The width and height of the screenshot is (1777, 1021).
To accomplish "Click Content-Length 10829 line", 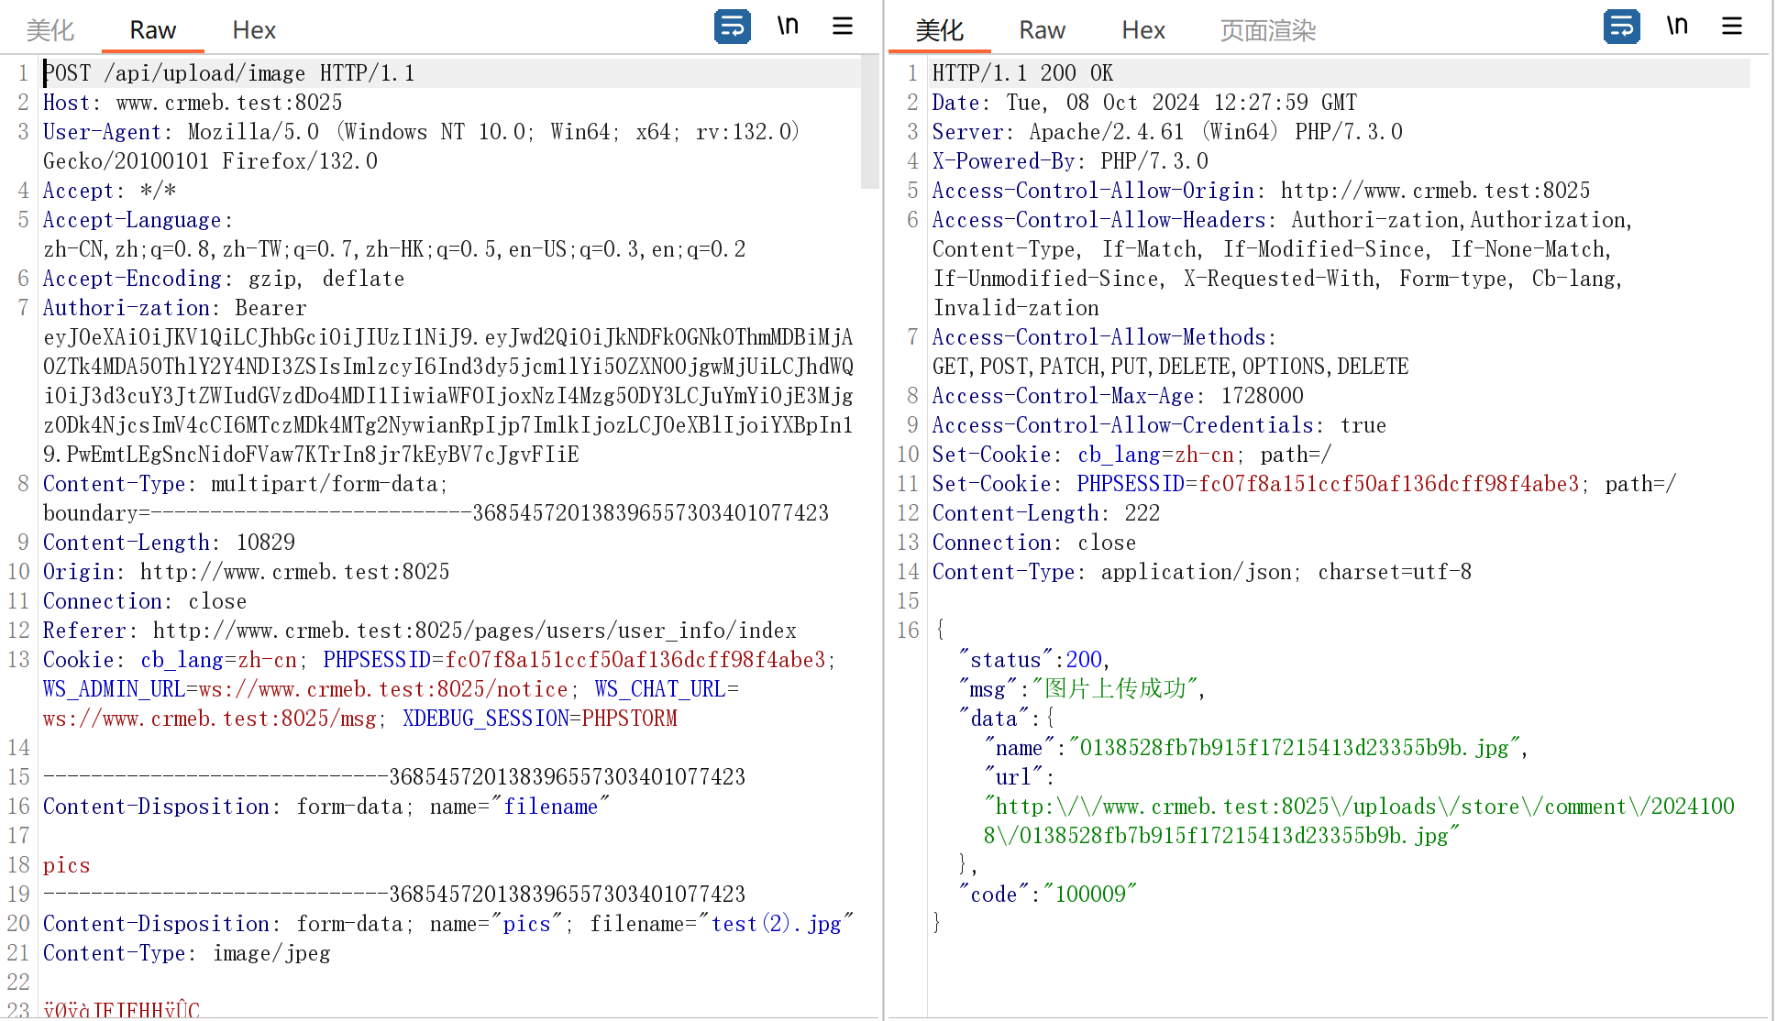I will pos(169,543).
